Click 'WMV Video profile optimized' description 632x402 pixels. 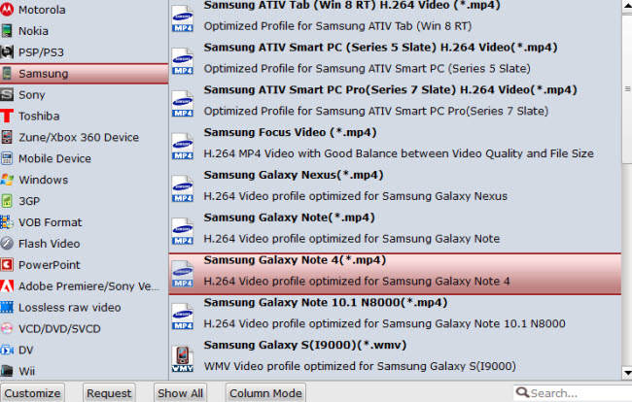(360, 366)
